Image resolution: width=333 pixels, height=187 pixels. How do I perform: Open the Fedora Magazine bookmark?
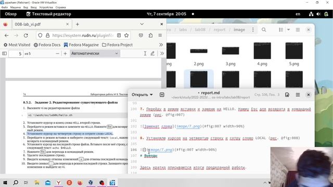[81, 45]
